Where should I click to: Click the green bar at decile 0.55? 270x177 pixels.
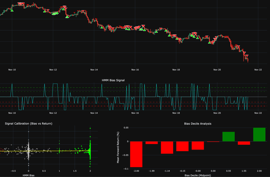coord(228,136)
